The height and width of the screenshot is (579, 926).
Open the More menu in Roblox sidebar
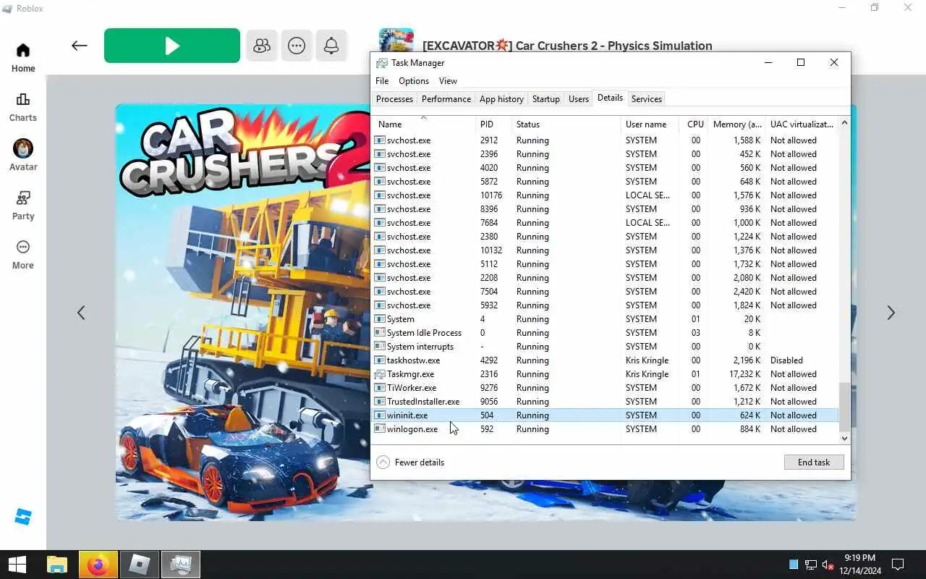(23, 255)
